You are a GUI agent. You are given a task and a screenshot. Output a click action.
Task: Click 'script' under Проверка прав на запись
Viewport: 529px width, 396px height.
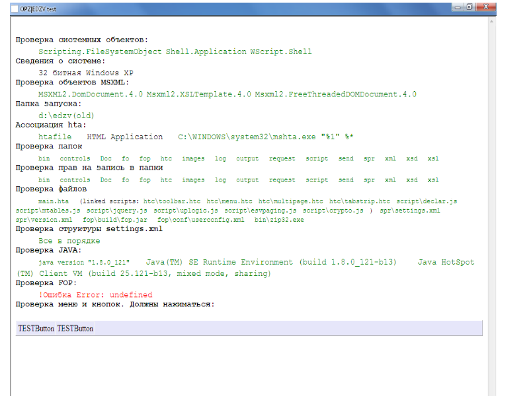point(317,180)
